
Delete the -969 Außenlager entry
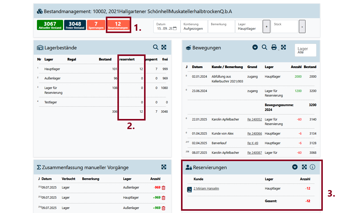tap(163, 188)
